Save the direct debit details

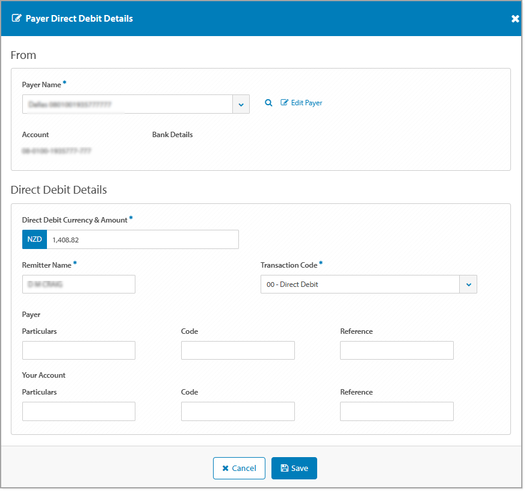tap(294, 468)
